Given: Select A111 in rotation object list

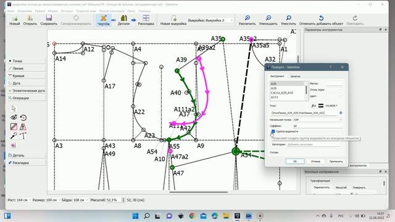Looking at the screenshot, I should (x=287, y=97).
